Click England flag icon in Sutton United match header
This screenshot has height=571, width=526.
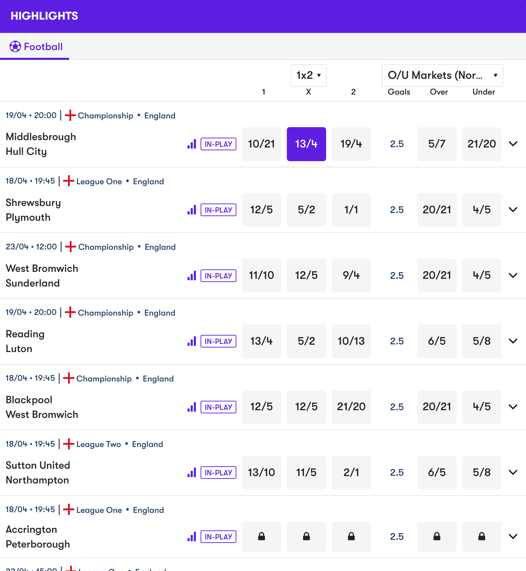(x=69, y=444)
